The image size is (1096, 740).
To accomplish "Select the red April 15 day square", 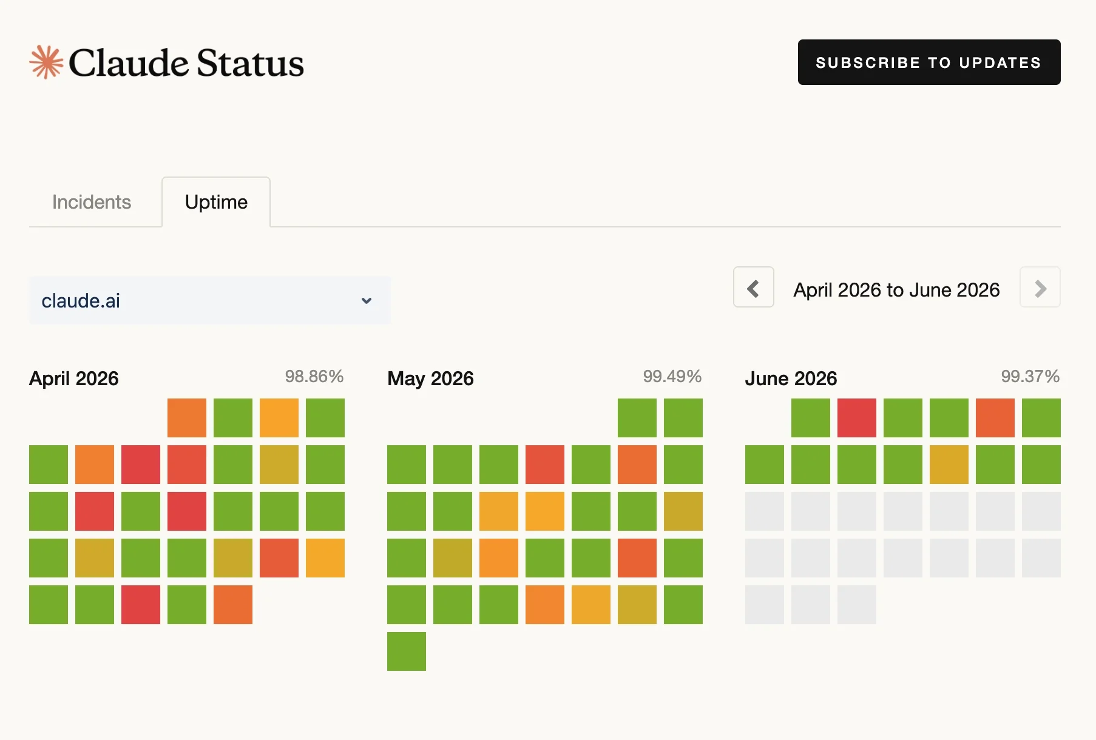I will (187, 511).
